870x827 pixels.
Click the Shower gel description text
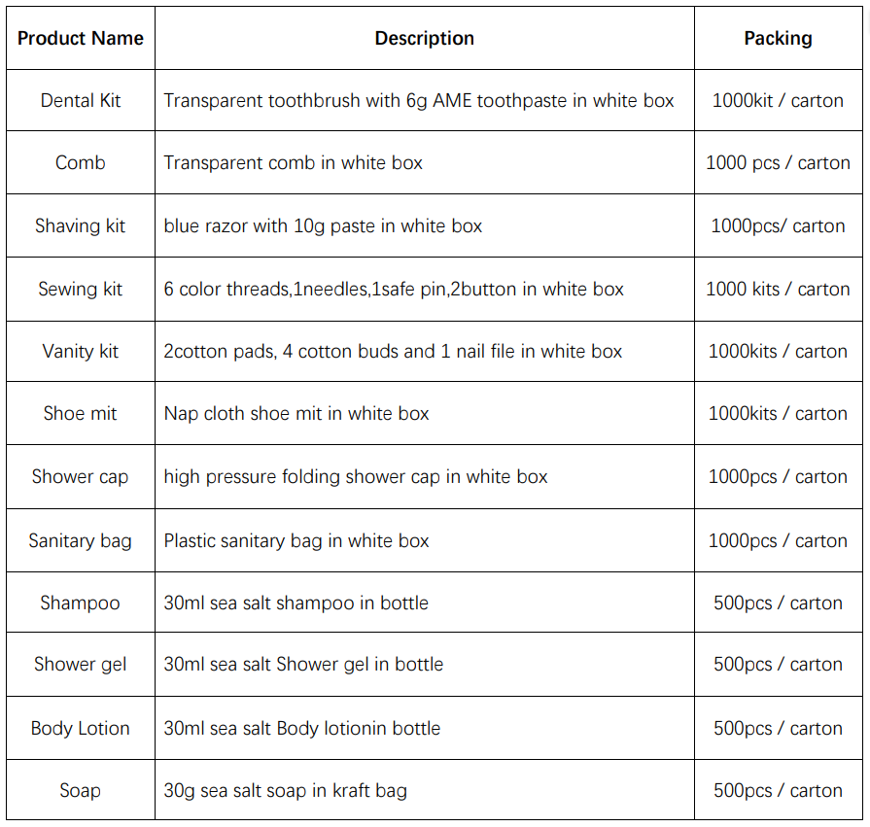click(x=303, y=665)
